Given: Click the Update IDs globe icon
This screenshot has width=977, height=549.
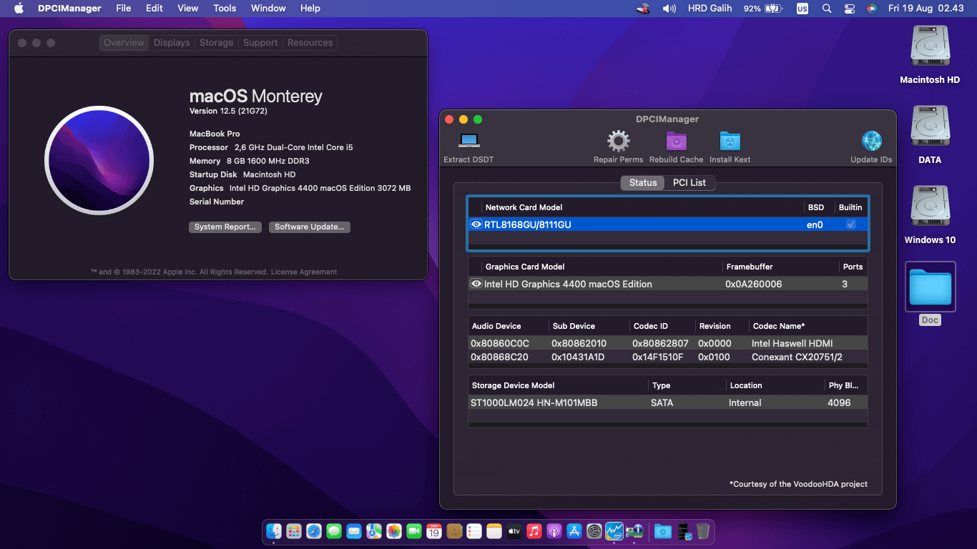Looking at the screenshot, I should 871,140.
